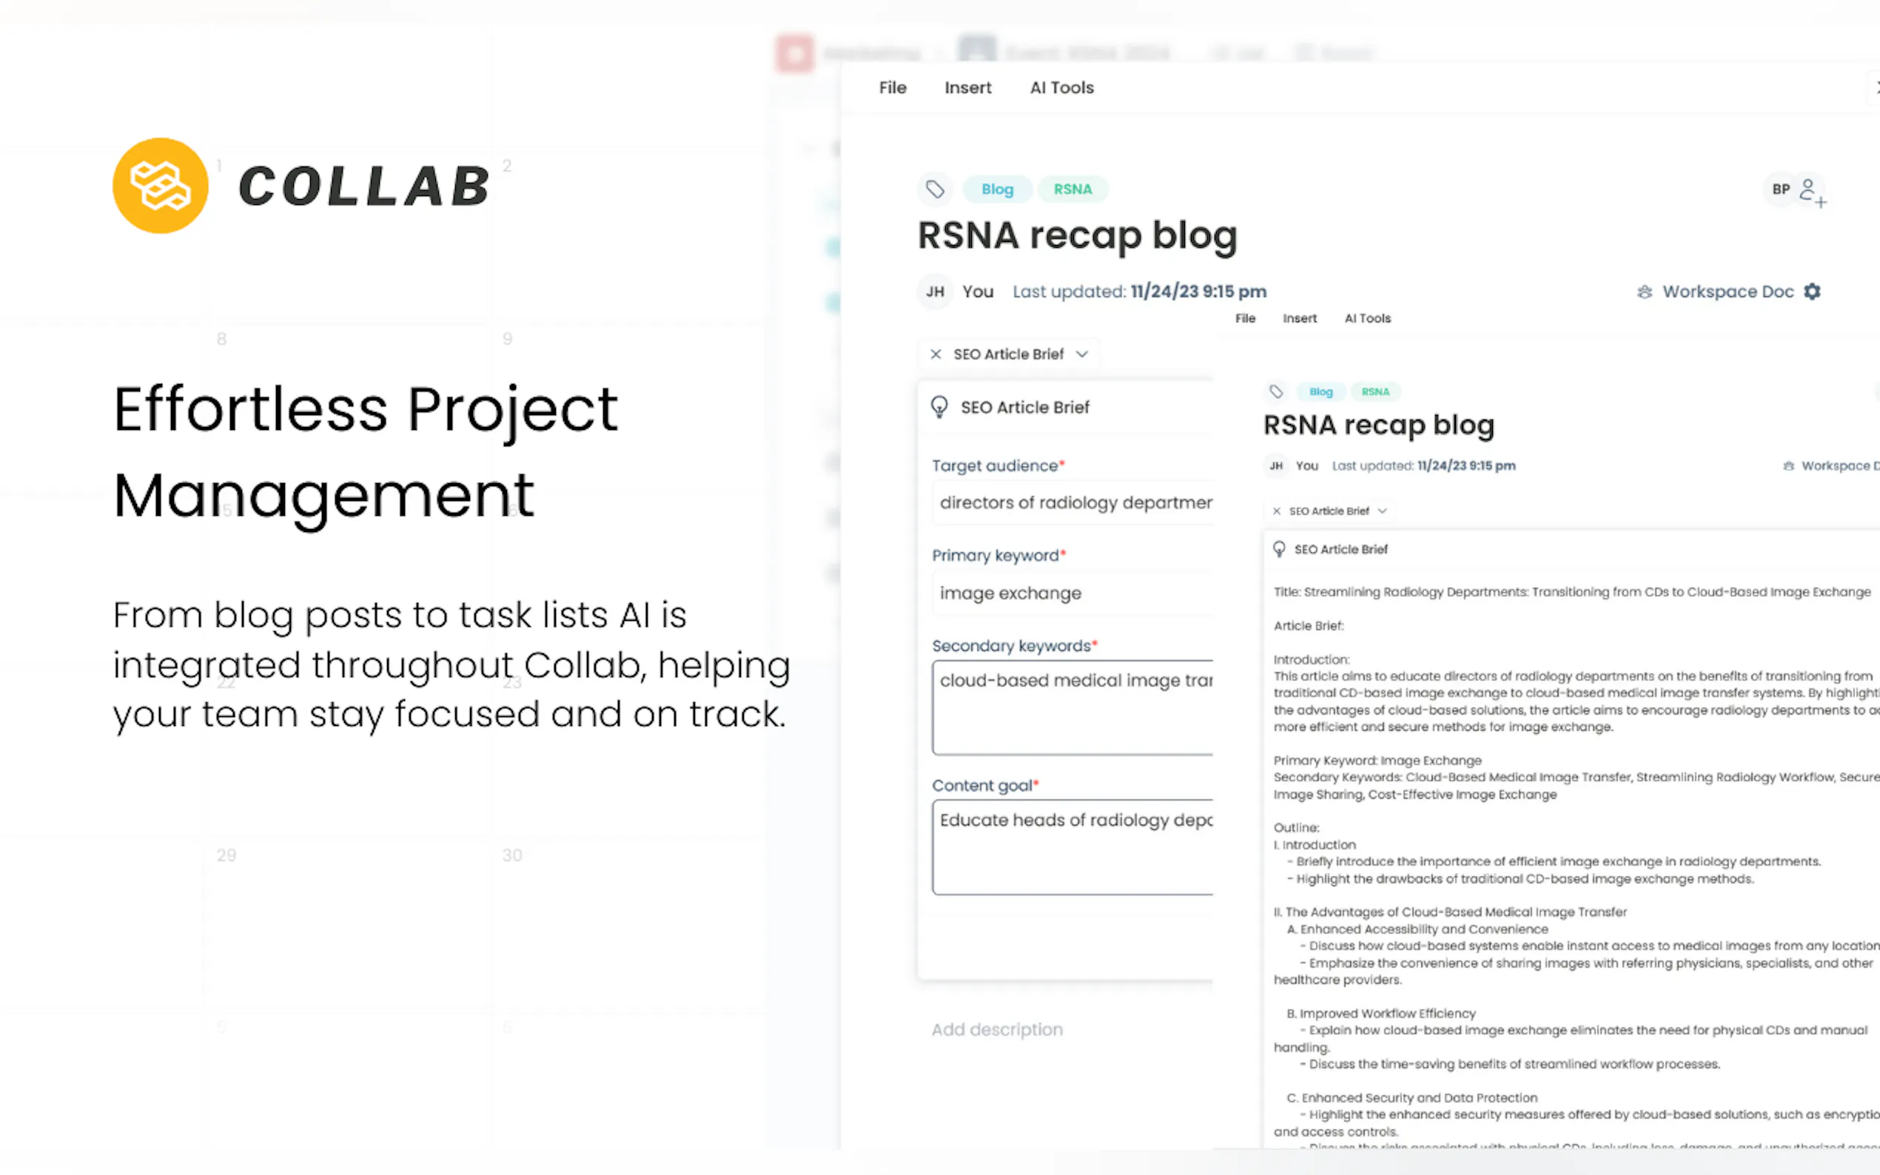Open Workspace Doc settings gear
This screenshot has height=1175, width=1880.
pos(1813,292)
